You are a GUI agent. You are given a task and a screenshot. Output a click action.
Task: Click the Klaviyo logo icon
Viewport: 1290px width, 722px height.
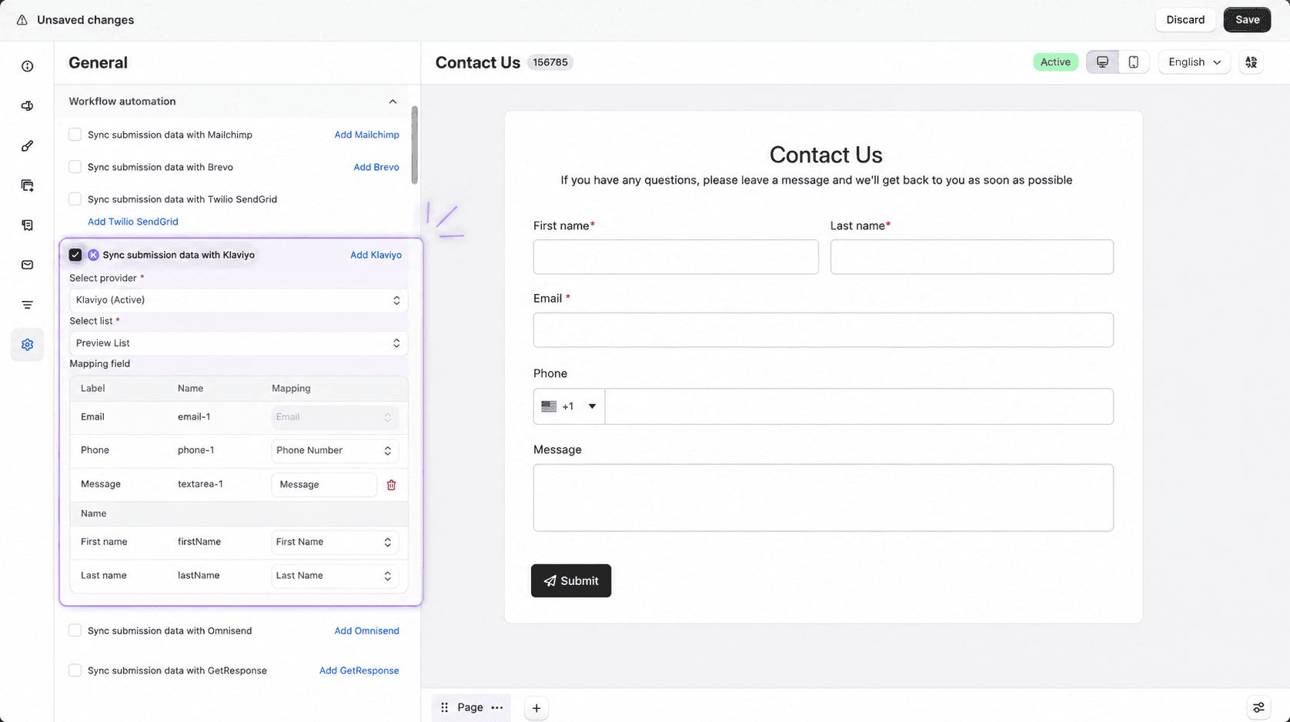click(x=93, y=255)
